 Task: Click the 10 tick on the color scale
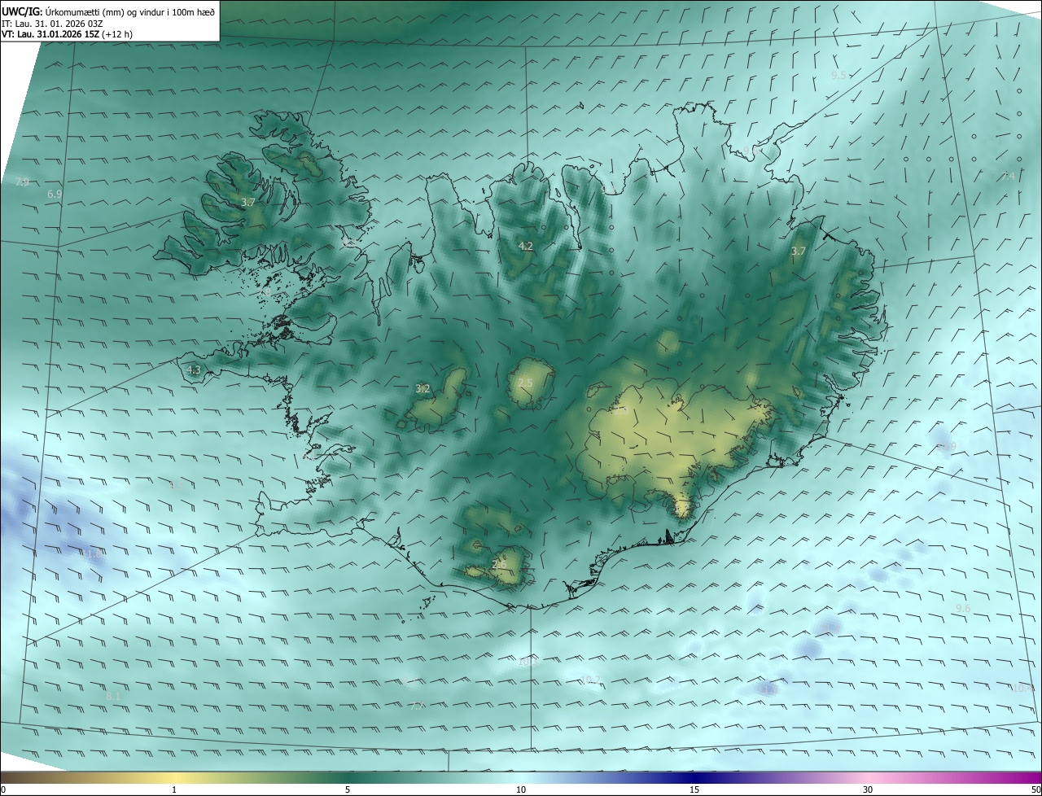pos(521,789)
